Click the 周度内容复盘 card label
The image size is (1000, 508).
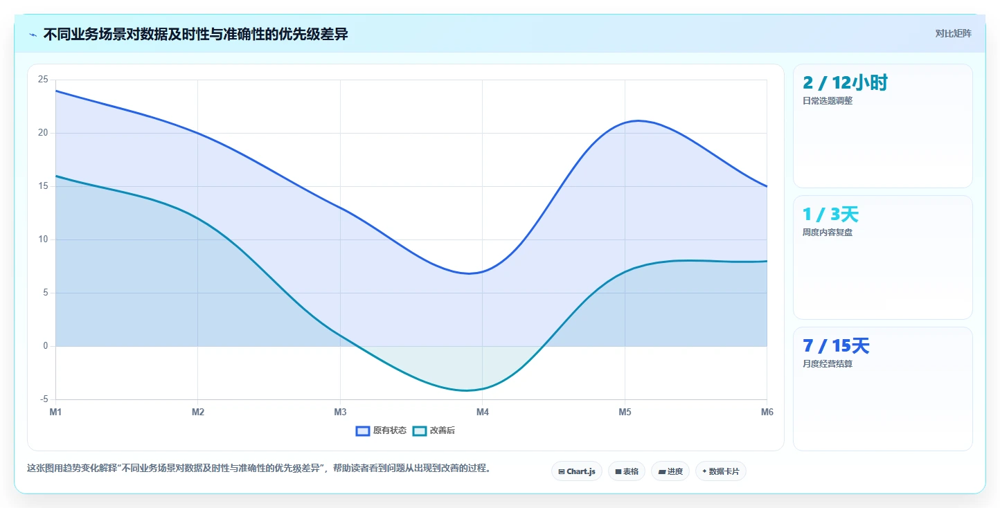[828, 233]
